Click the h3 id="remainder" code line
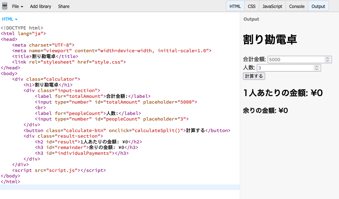Image resolution: width=339 pixels, height=199 pixels. 87,147
